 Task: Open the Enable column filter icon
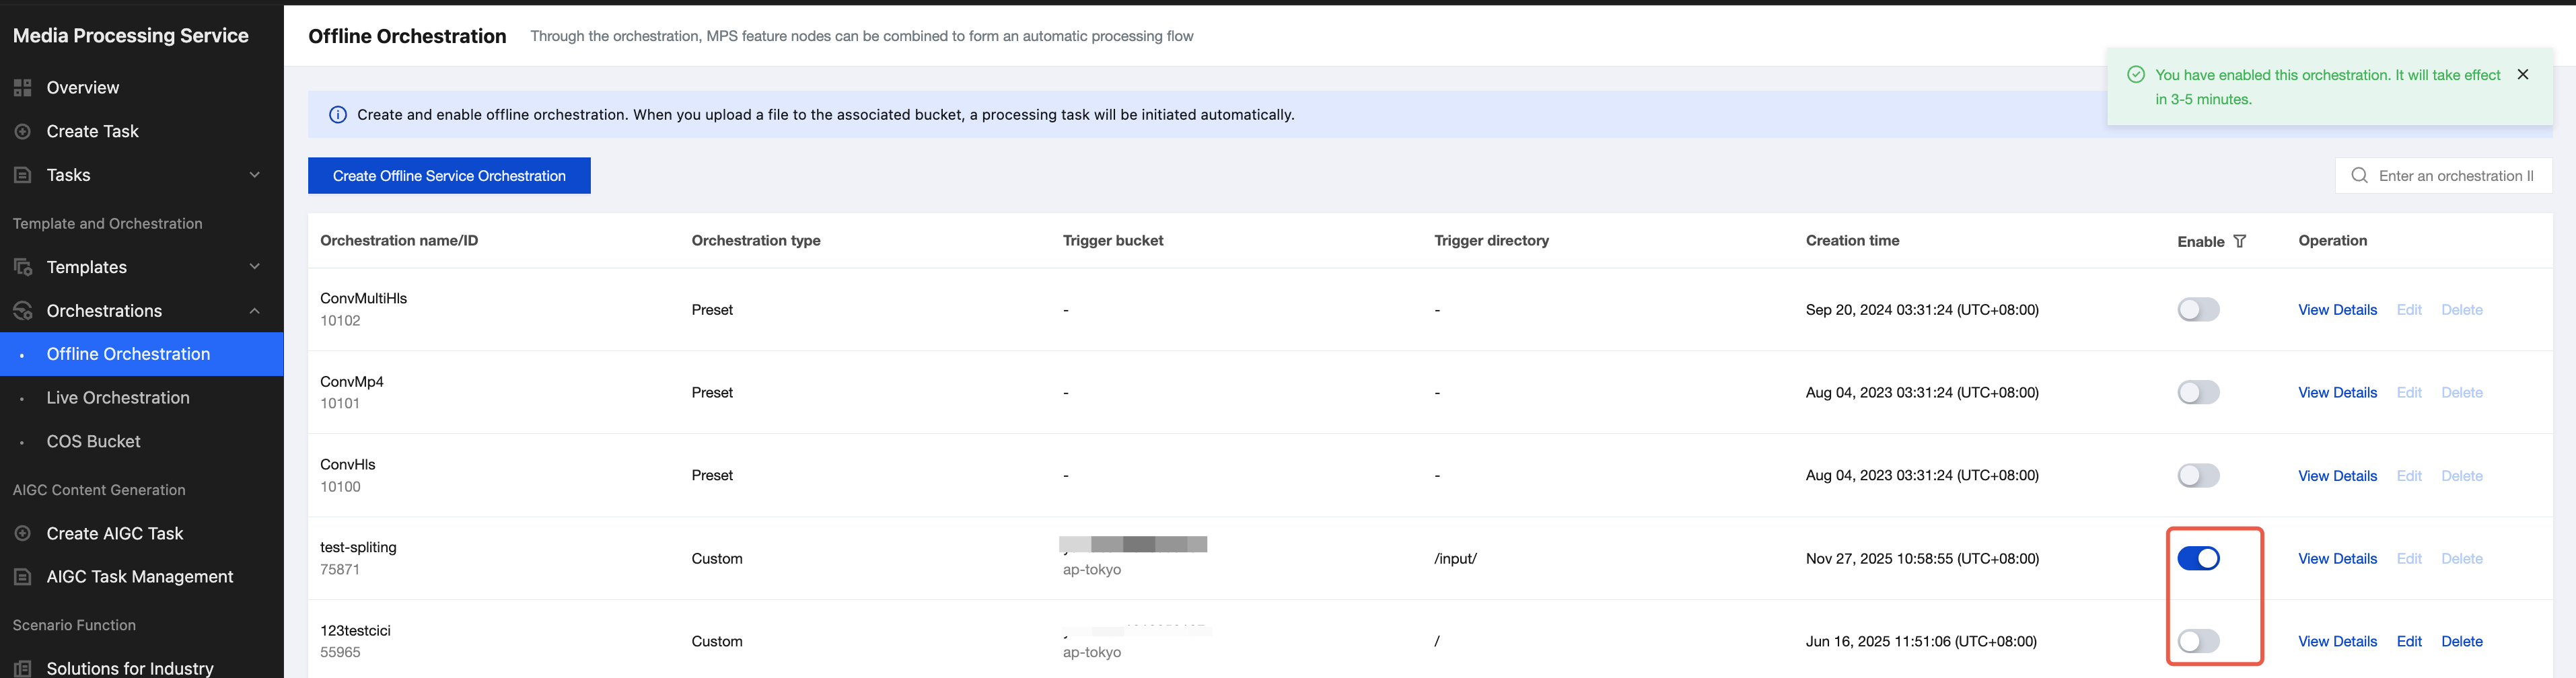point(2239,241)
